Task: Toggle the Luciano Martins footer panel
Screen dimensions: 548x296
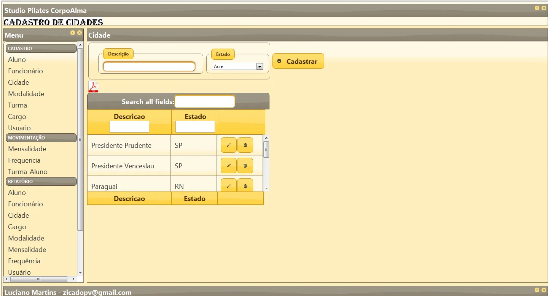Action: (537, 290)
